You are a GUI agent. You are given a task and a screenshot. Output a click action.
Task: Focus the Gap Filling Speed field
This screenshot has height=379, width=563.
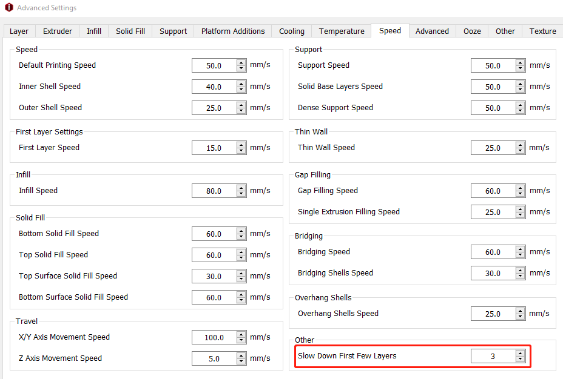(492, 191)
